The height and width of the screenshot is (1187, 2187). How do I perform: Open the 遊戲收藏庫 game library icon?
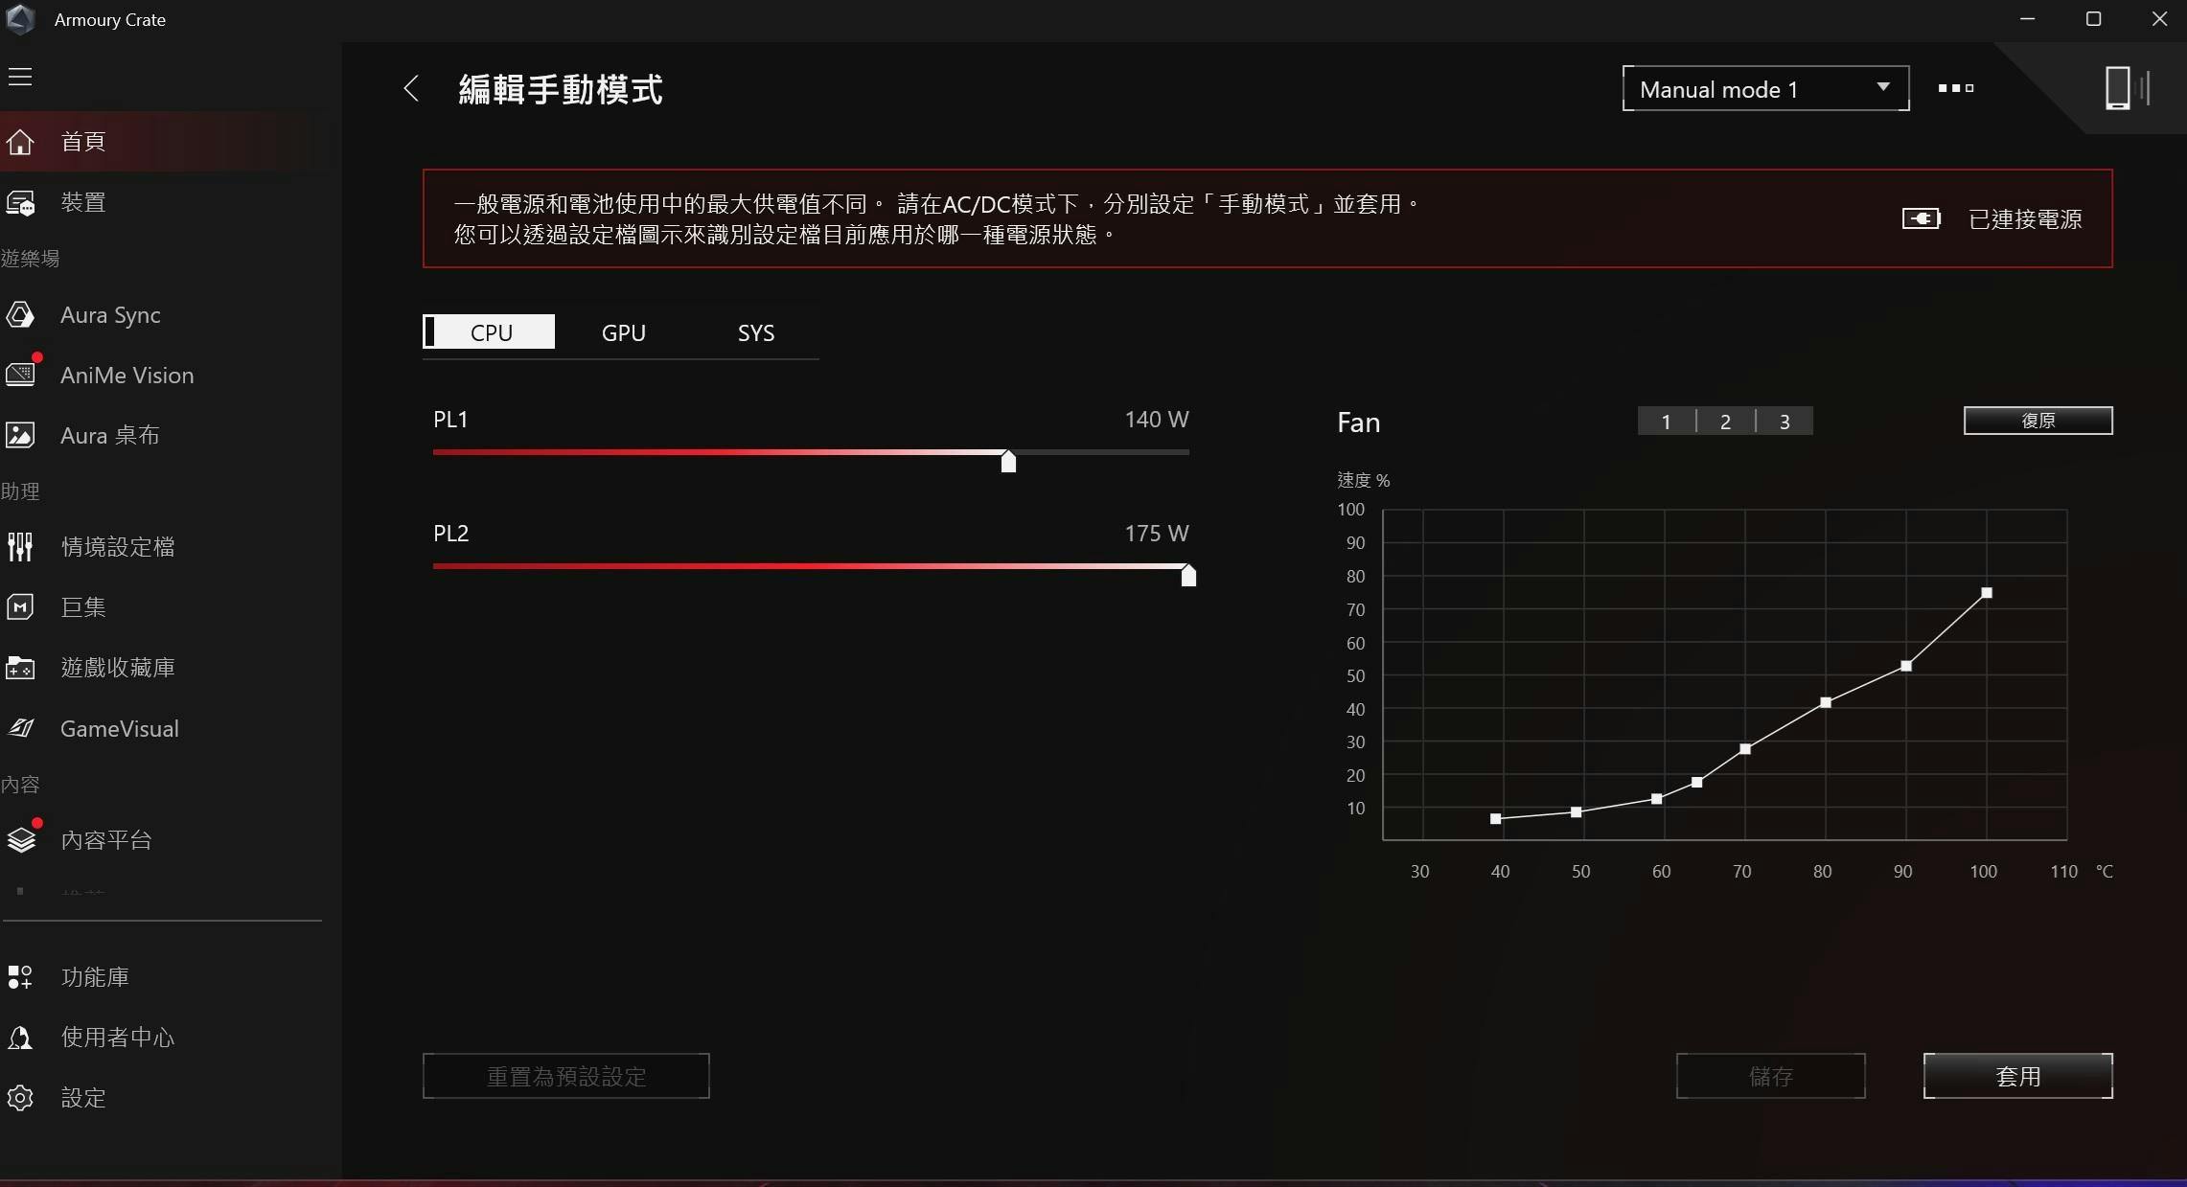(20, 668)
